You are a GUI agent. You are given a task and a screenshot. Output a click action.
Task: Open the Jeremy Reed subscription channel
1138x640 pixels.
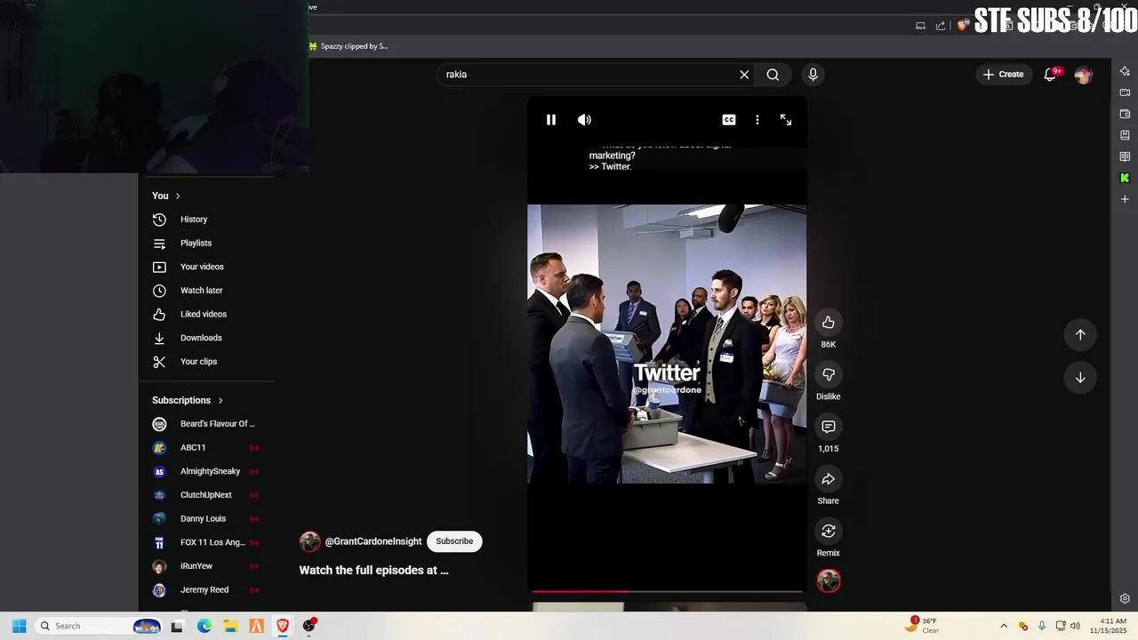pyautogui.click(x=206, y=590)
